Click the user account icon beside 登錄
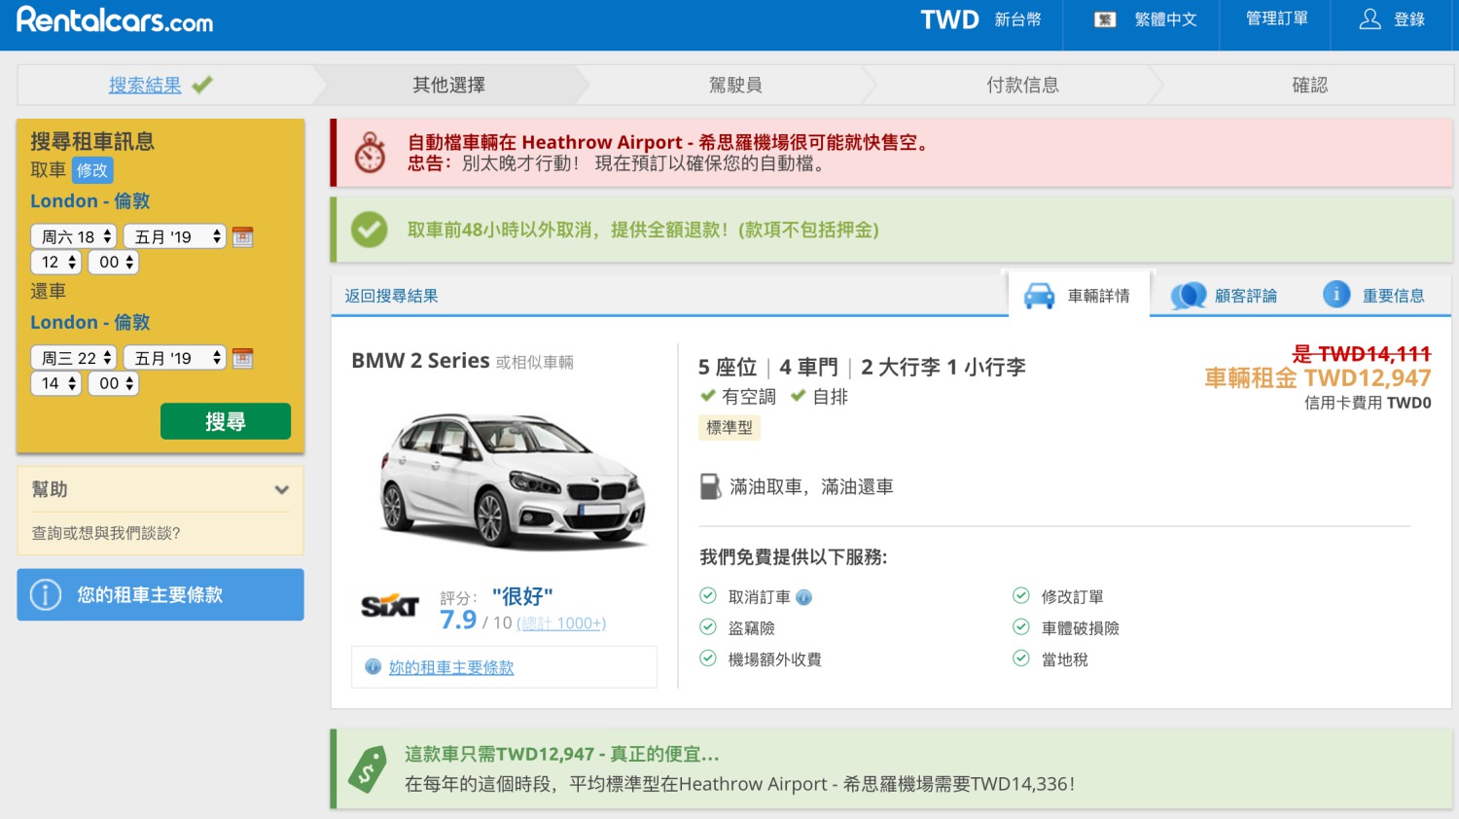Image resolution: width=1459 pixels, height=819 pixels. click(x=1370, y=19)
